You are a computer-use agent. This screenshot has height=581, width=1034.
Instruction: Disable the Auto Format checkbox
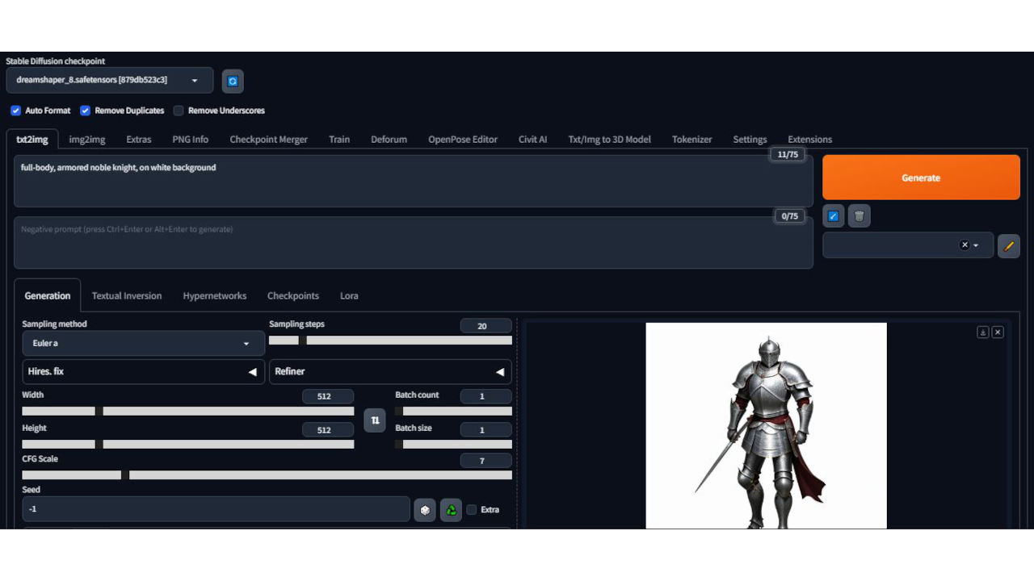(x=15, y=111)
